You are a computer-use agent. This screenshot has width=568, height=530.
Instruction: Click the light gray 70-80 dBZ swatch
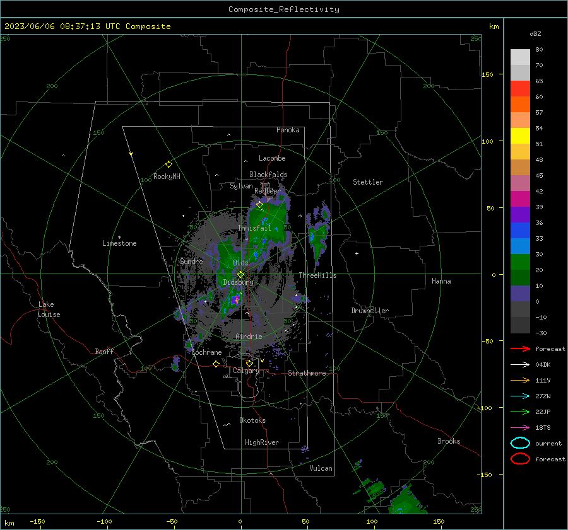pyautogui.click(x=520, y=57)
